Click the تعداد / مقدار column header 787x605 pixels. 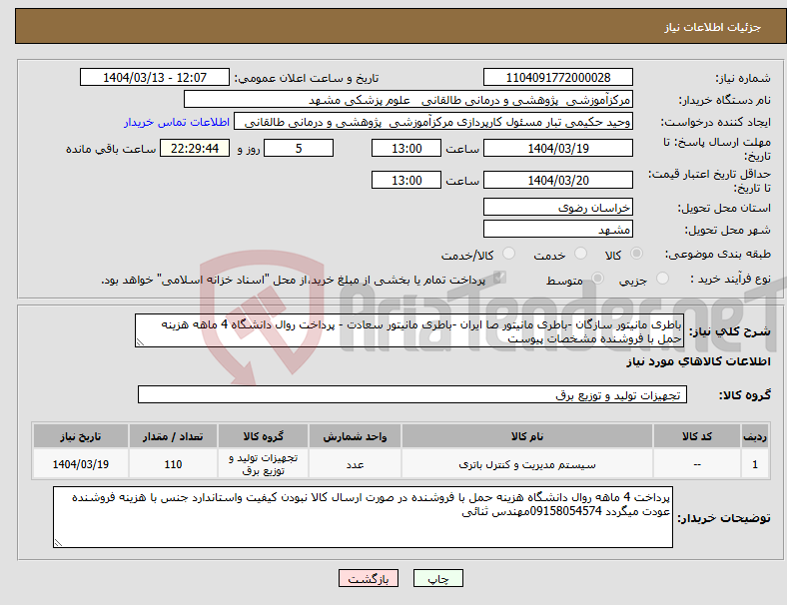click(x=173, y=436)
